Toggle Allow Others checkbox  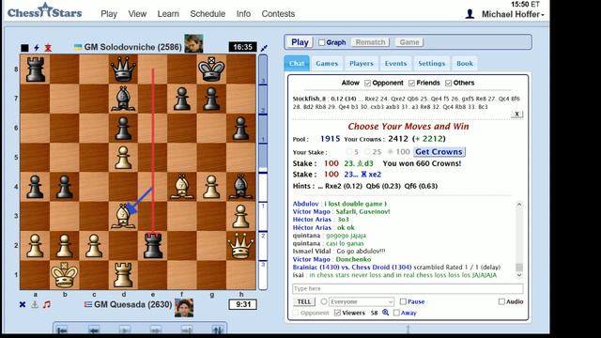pos(449,83)
